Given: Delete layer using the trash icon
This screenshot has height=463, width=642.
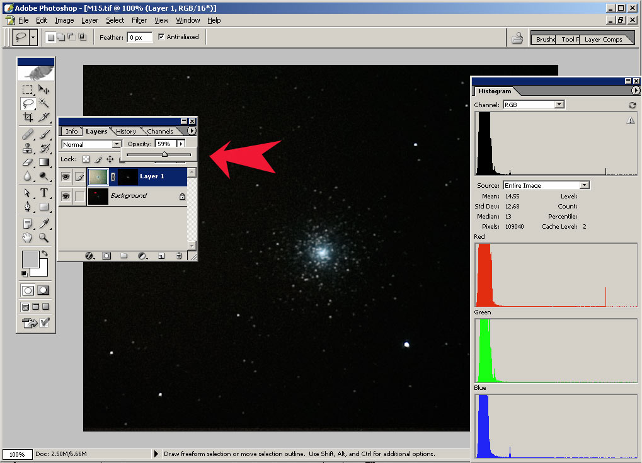Looking at the screenshot, I should coord(179,256).
